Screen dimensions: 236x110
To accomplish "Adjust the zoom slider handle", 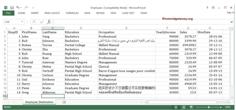I will tap(209, 107).
